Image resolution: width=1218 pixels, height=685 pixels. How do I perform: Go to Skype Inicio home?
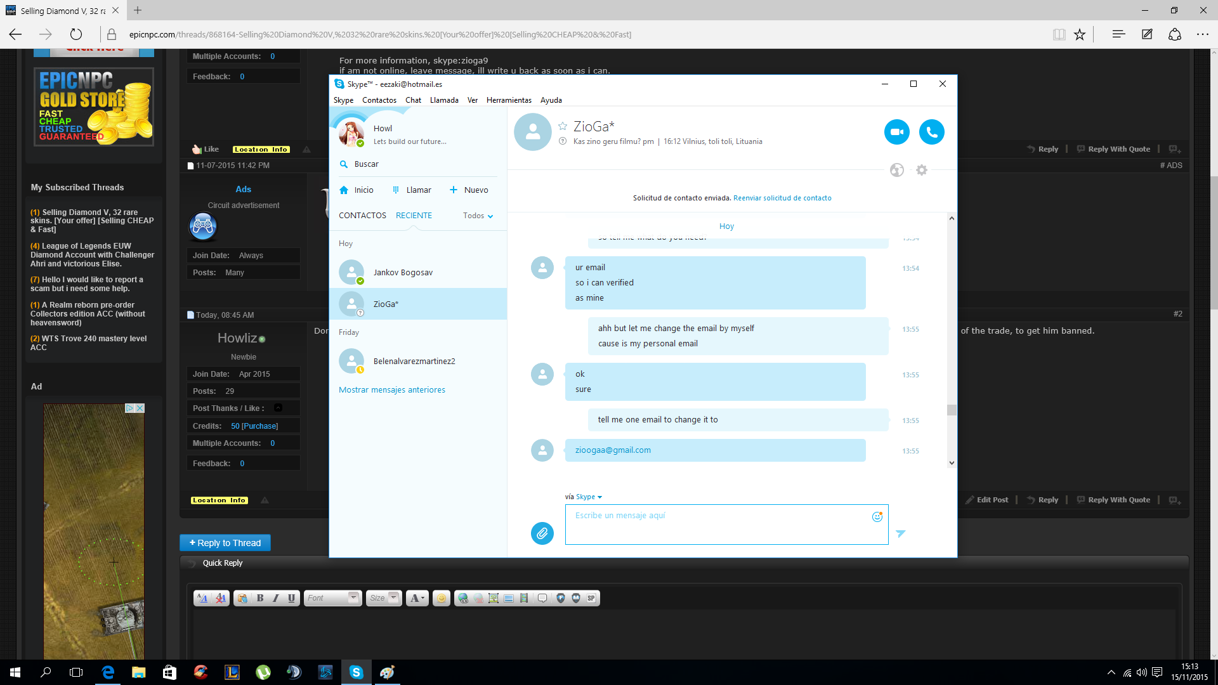click(x=357, y=190)
